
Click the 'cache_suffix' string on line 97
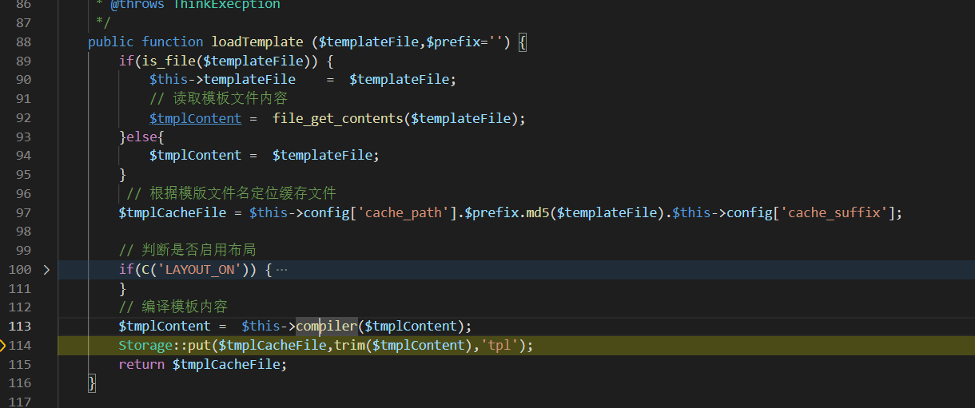[834, 212]
